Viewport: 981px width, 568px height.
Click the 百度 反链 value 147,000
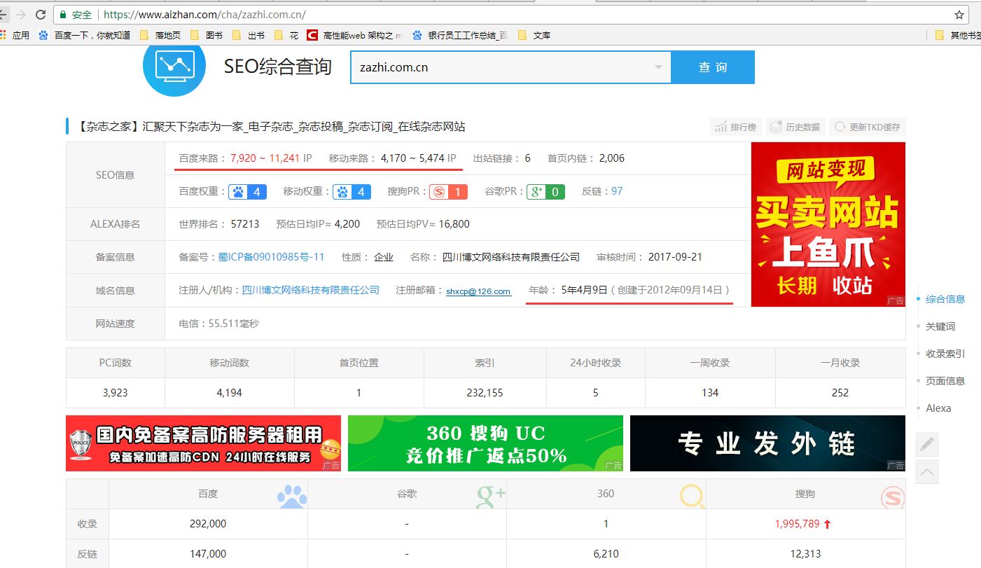point(208,553)
